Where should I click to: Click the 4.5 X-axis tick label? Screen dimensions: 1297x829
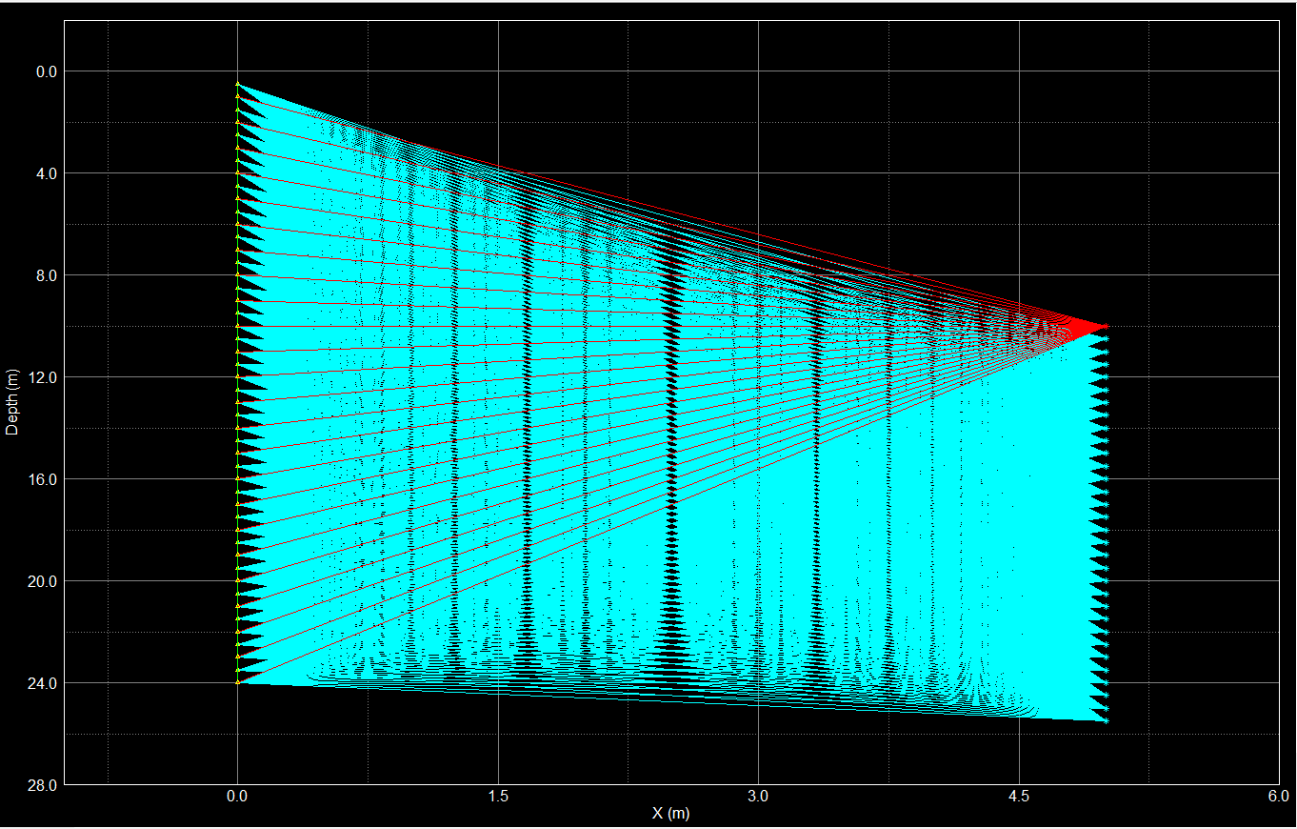(1019, 796)
